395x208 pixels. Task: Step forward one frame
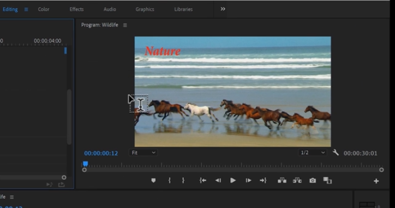tap(248, 180)
